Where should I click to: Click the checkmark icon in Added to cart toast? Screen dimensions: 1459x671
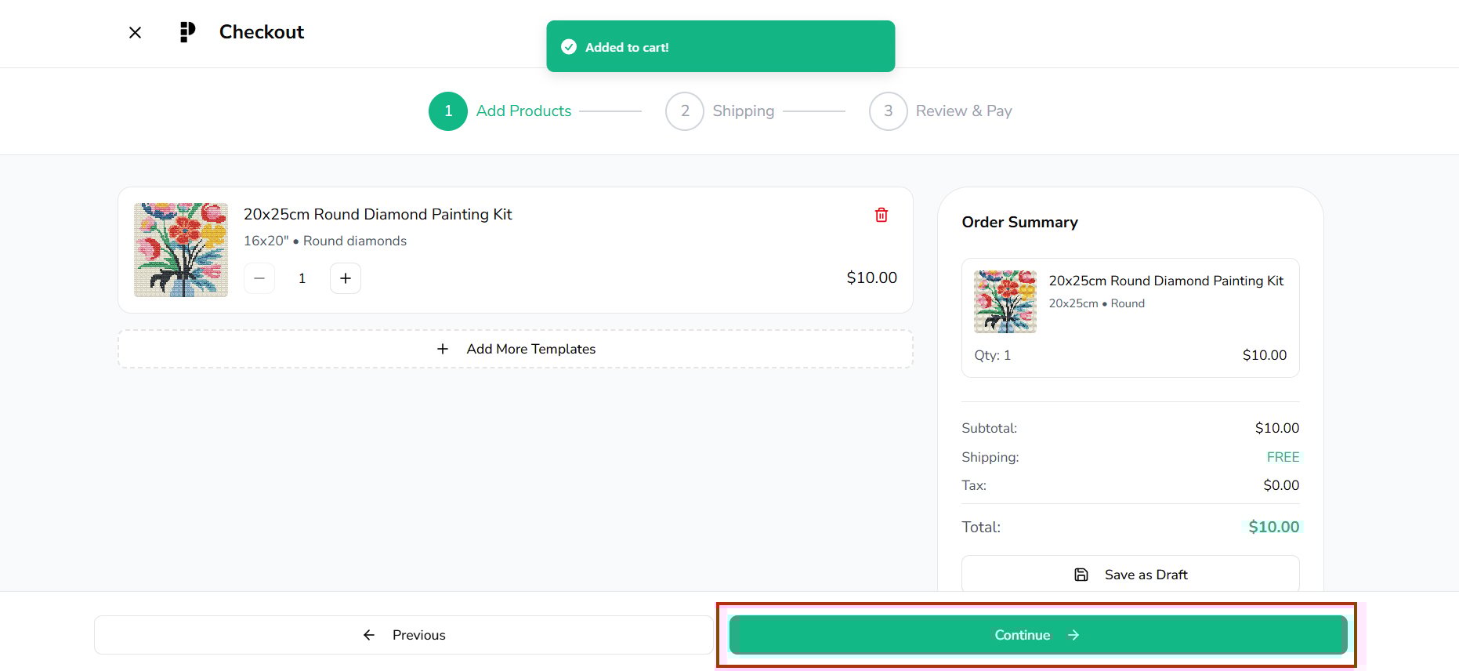pos(569,47)
